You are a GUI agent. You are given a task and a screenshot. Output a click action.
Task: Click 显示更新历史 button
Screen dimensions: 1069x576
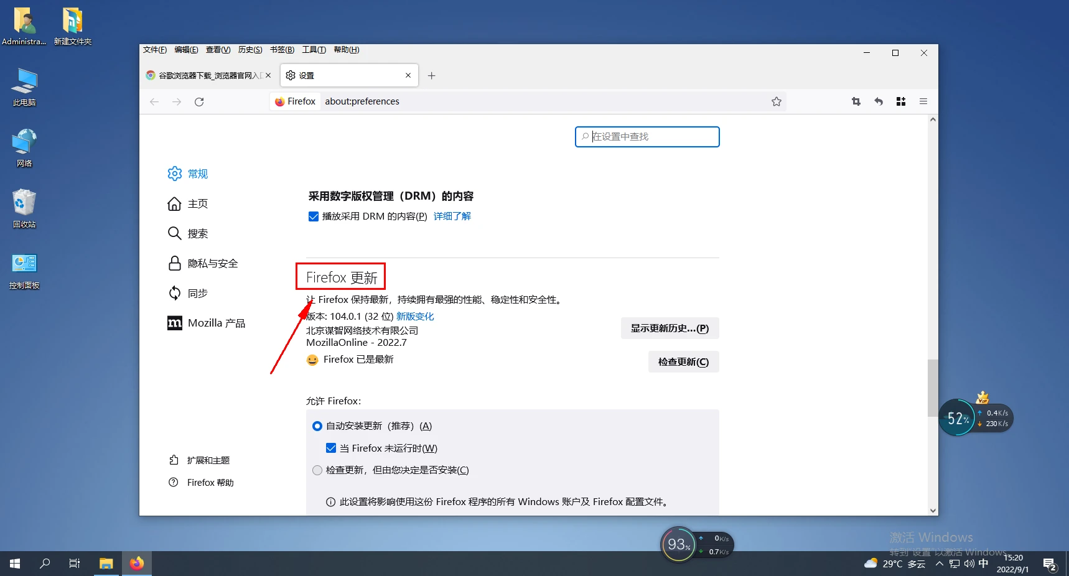[670, 328]
